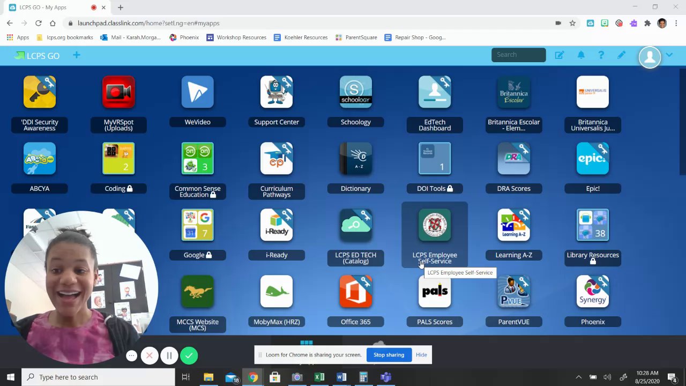686x386 pixels.
Task: Click the plus icon beside LCPS GO
Action: [77, 55]
